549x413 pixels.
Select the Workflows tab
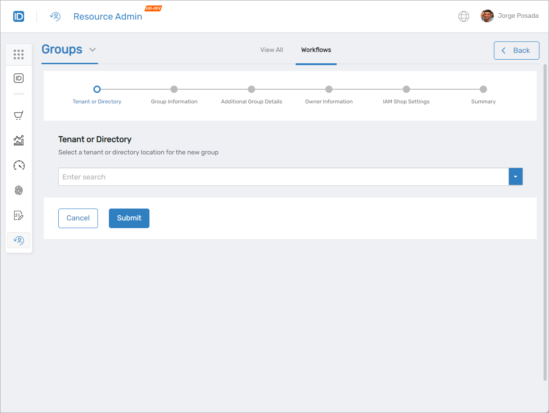point(316,50)
